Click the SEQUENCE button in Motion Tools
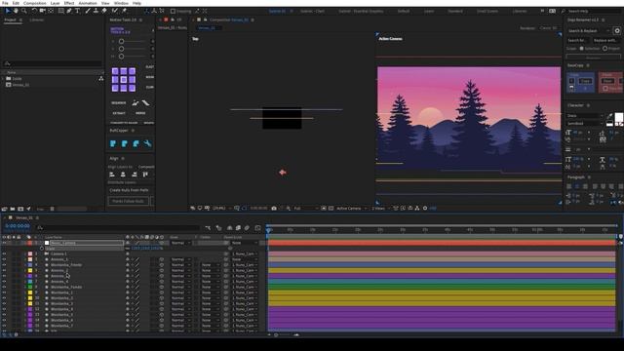The image size is (624, 351). [x=119, y=102]
